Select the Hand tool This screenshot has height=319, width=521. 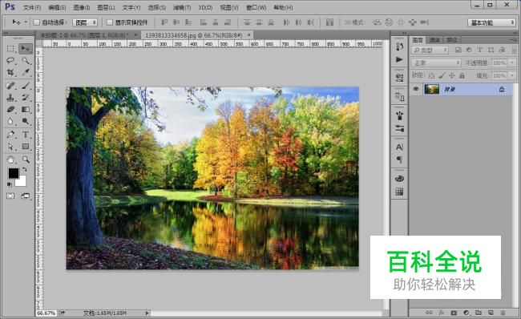pyautogui.click(x=10, y=159)
